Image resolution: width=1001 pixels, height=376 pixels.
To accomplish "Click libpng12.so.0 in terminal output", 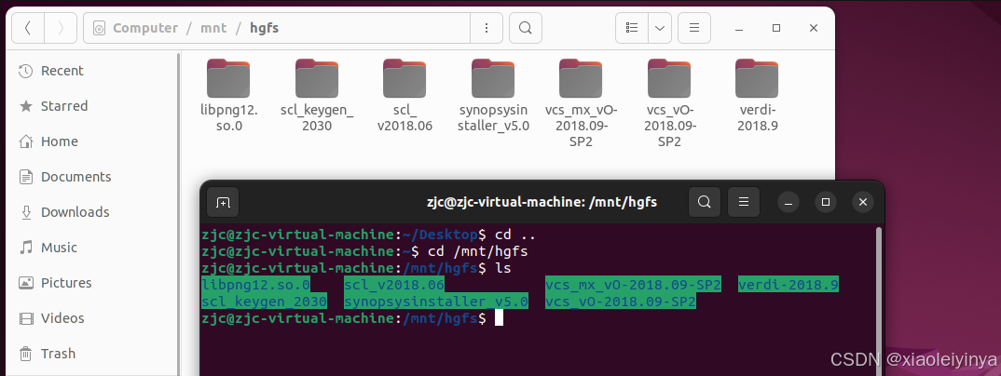I will (256, 285).
